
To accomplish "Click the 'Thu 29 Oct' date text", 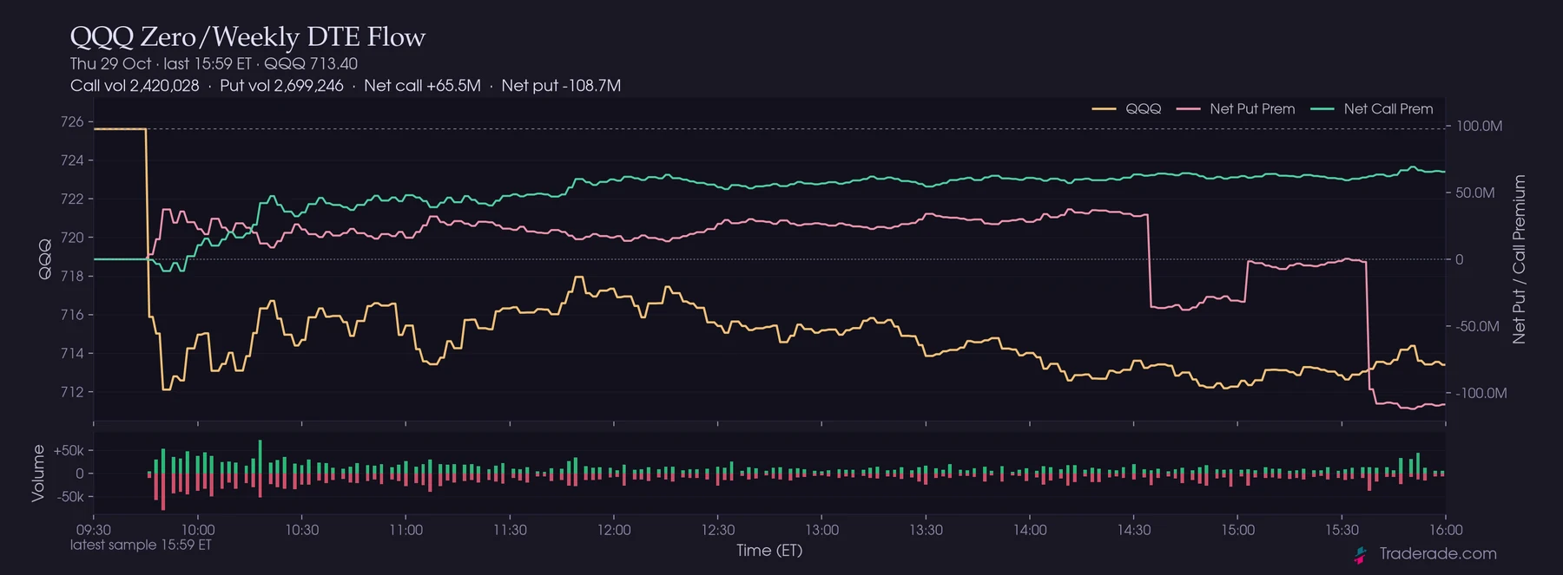I will click(x=110, y=63).
